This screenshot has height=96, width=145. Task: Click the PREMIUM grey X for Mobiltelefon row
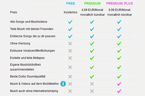pyautogui.click(x=92, y=84)
